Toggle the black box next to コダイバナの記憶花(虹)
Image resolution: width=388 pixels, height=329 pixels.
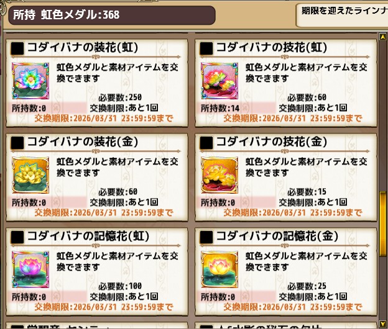17,237
